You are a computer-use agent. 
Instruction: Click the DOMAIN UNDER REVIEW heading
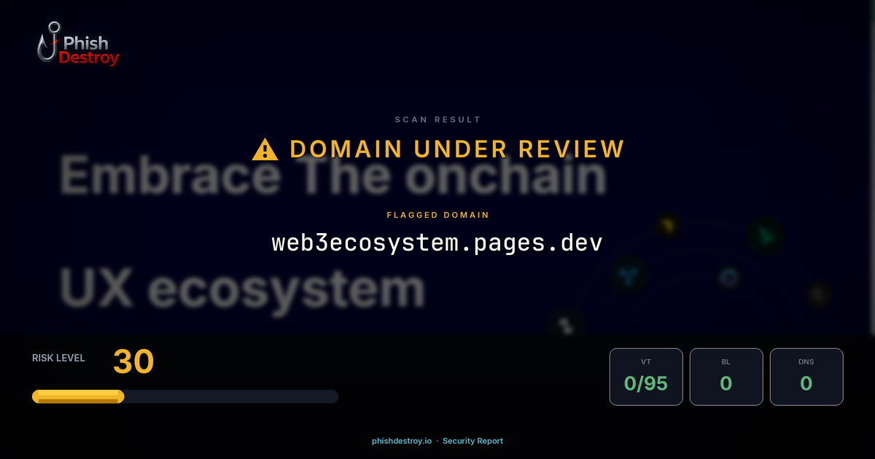457,149
